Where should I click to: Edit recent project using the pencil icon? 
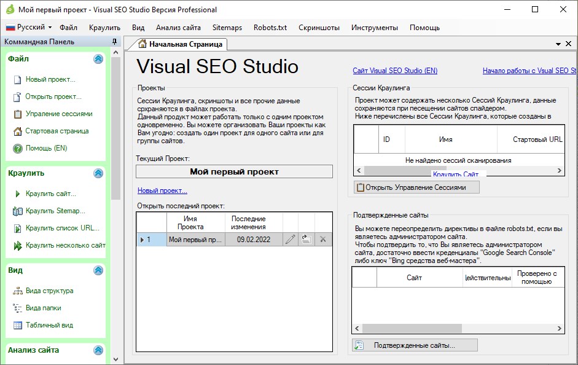(291, 240)
